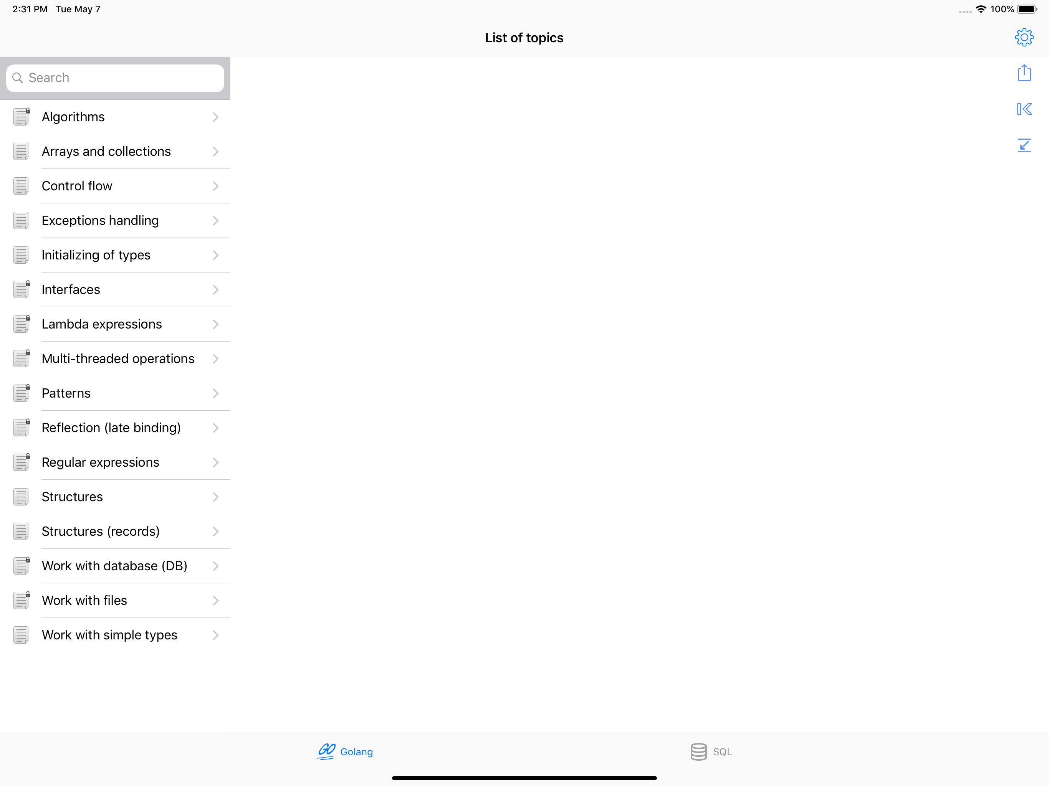Open Work with simple types topic
This screenshot has height=786, width=1049.
109,635
